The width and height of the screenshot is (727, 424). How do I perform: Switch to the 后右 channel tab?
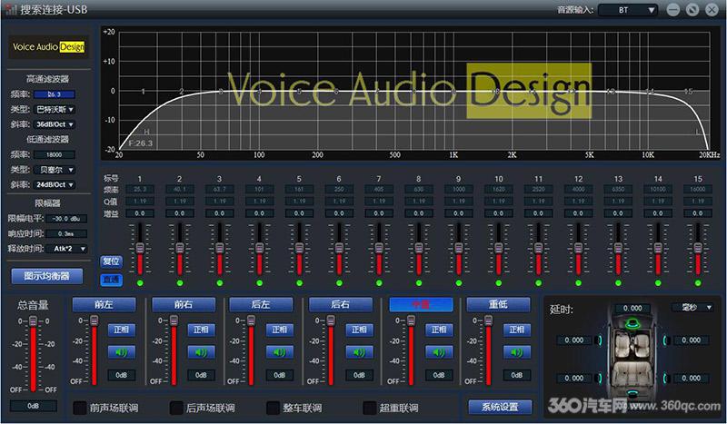point(341,304)
